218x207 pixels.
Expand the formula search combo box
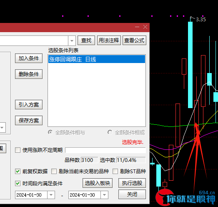[x=72, y=40]
